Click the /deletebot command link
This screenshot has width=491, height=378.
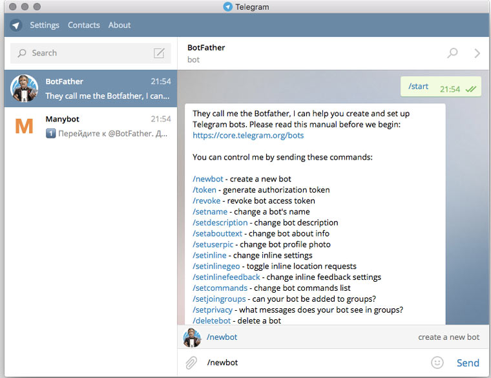(211, 320)
